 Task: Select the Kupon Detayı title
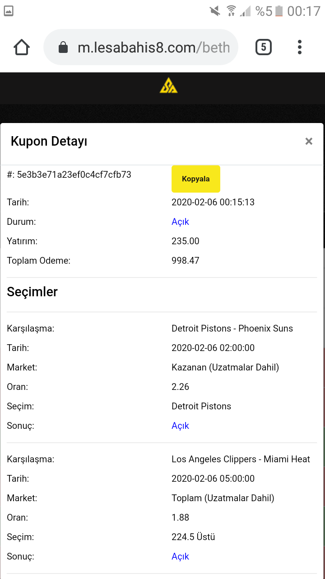pyautogui.click(x=49, y=141)
